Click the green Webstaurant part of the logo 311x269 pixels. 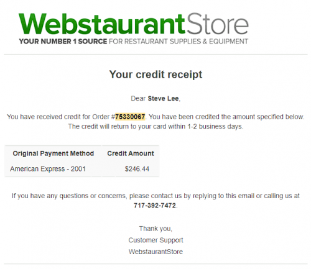click(x=101, y=24)
